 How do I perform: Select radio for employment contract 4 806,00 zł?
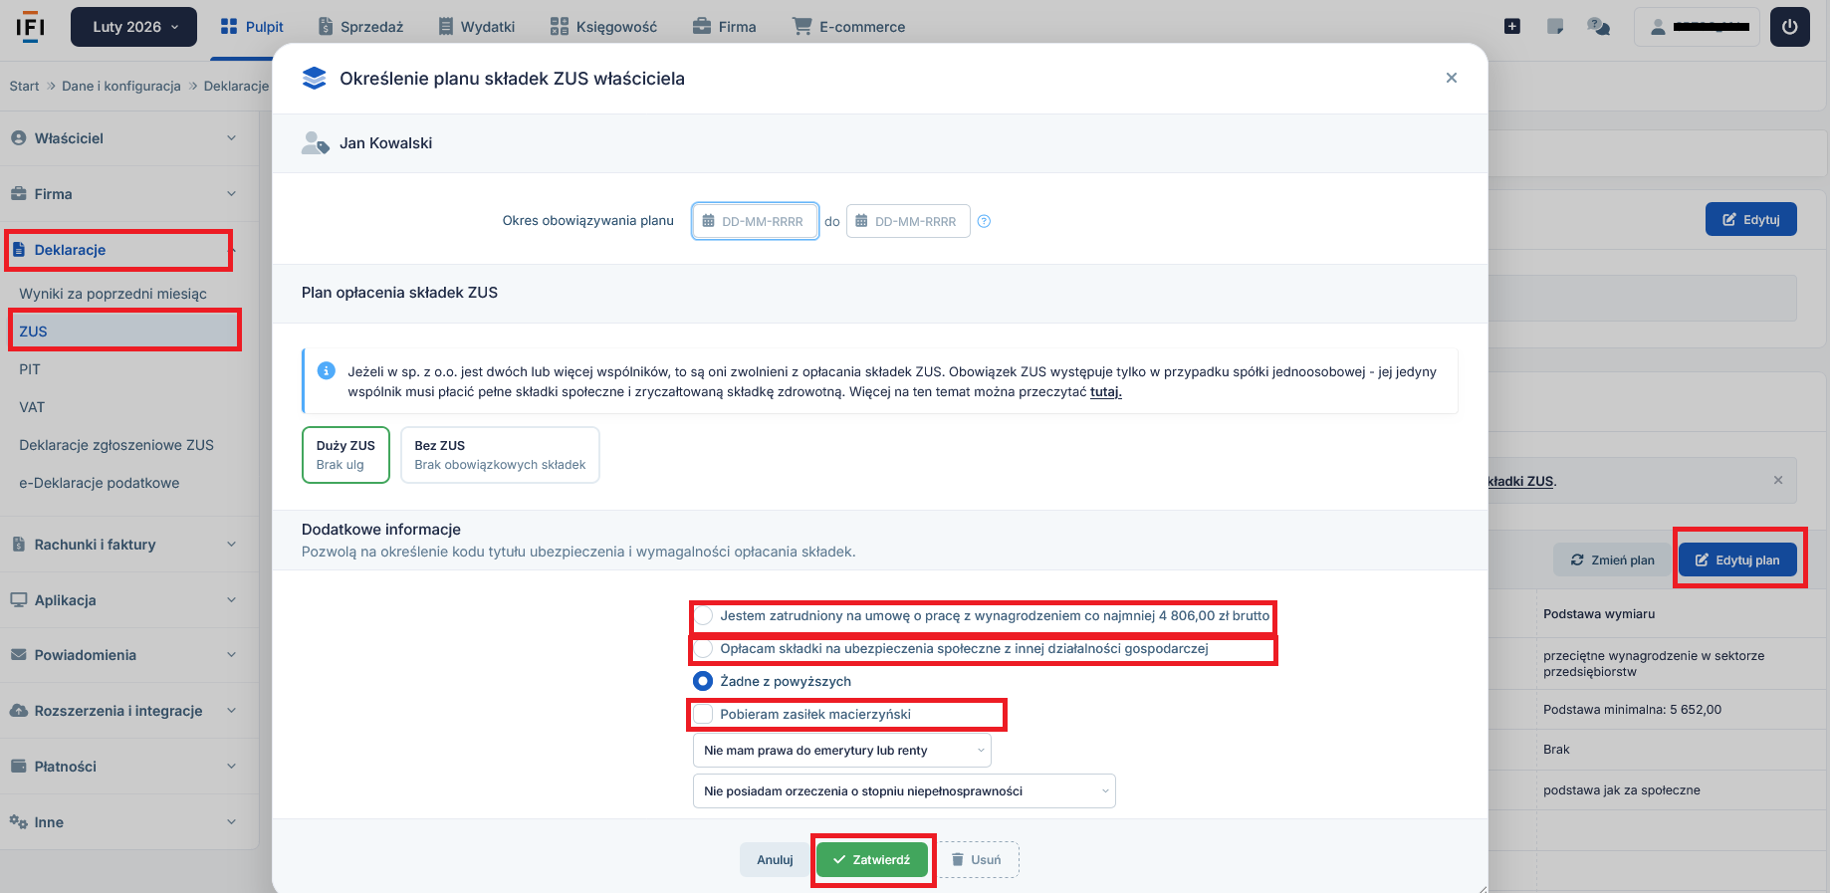point(703,616)
